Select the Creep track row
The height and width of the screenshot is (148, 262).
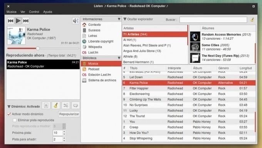(x=189, y=127)
